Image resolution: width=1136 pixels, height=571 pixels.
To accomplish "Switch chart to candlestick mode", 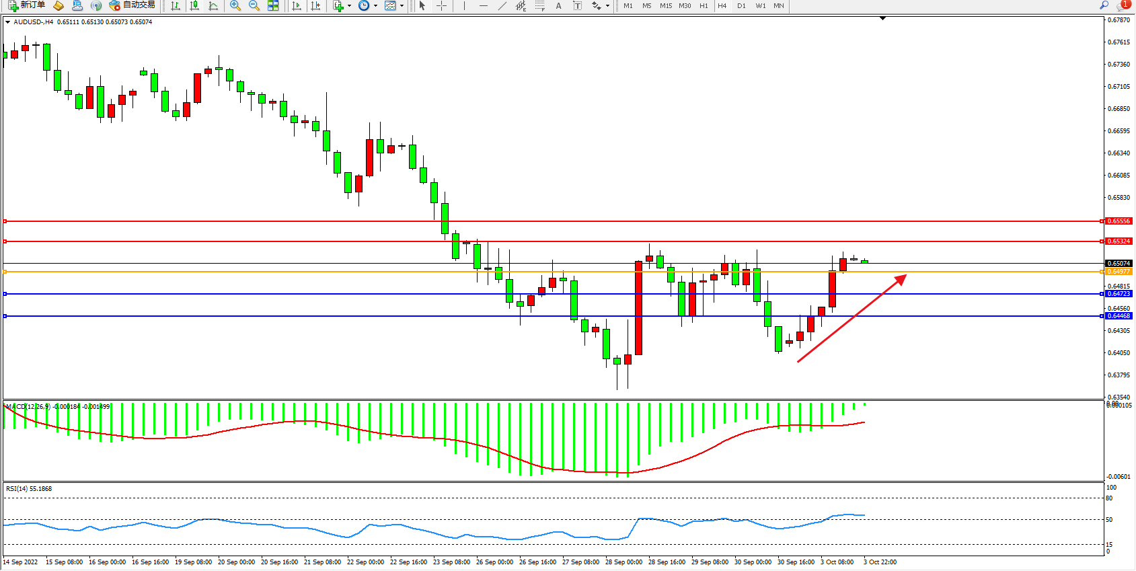I will click(x=194, y=5).
